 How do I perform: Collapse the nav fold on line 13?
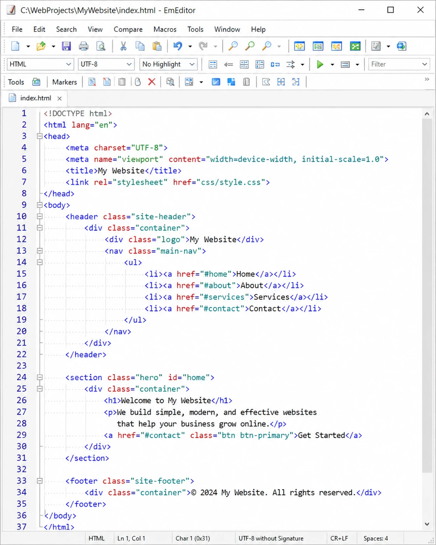click(x=40, y=251)
